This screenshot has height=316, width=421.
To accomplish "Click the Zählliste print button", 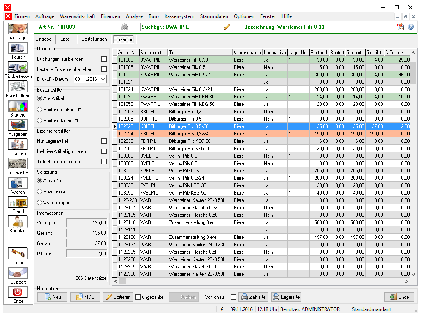I will [x=254, y=297].
